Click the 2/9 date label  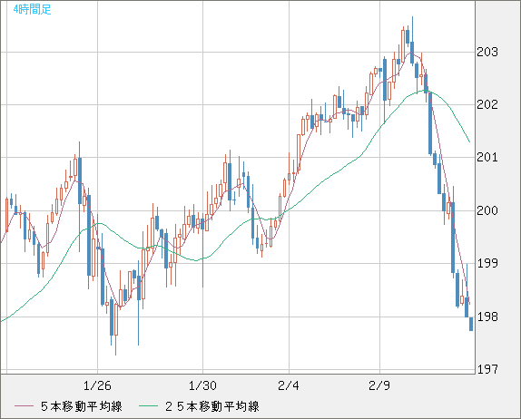click(379, 385)
